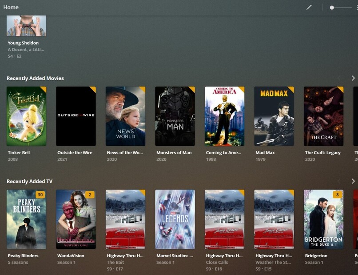This screenshot has height=275, width=358.
Task: Open the Mad Max movie poster
Action: click(x=274, y=116)
